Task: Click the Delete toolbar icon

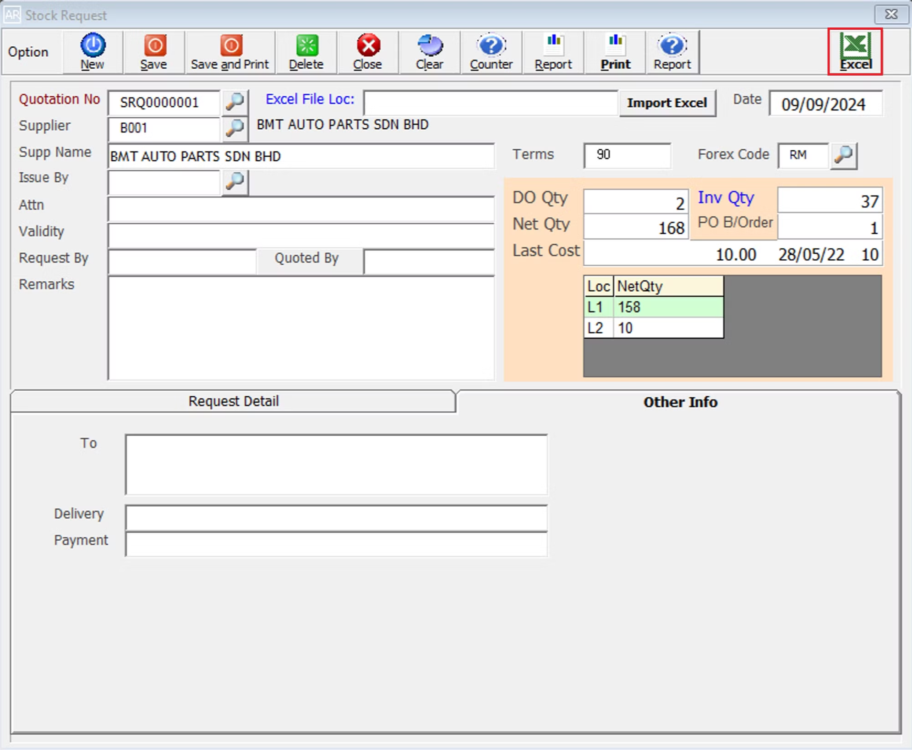Action: point(306,52)
